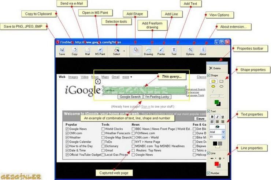Open the Video tab on Google
Viewport: 271px width, 180px height.
[x=85, y=77]
